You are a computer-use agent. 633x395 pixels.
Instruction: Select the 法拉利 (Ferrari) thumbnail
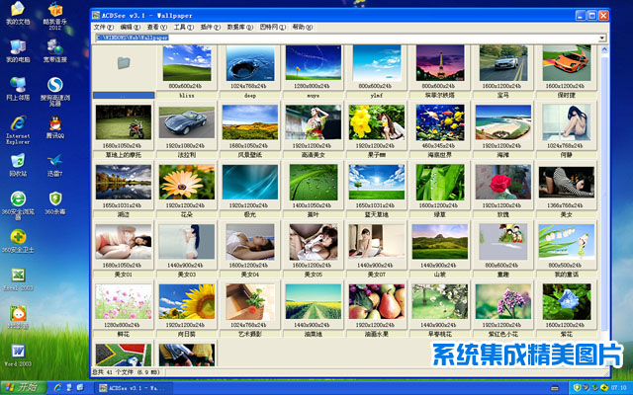click(187, 122)
